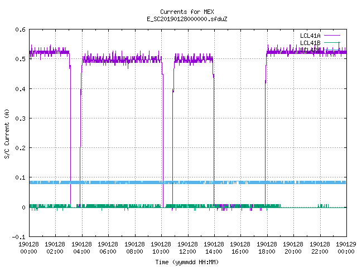Click the x-axis tick 190128 18:00
Screen dimensions: 357x267
coord(267,248)
